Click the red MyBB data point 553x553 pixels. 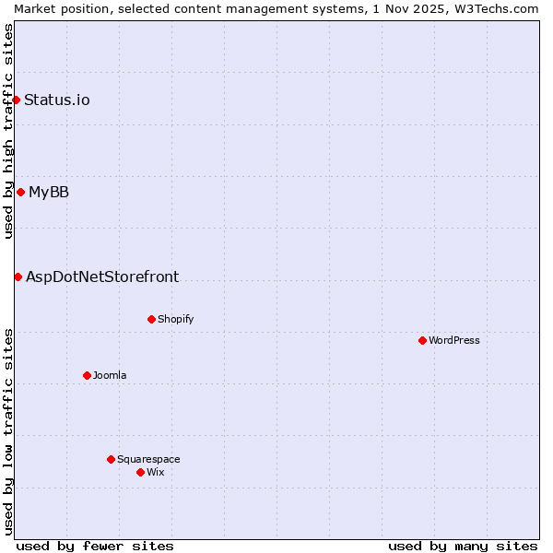point(20,192)
